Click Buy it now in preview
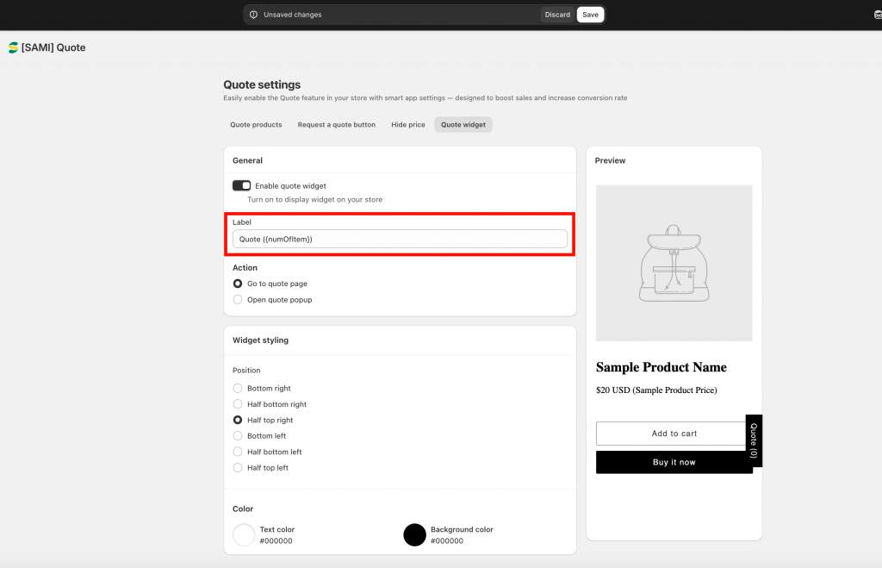 pyautogui.click(x=674, y=462)
